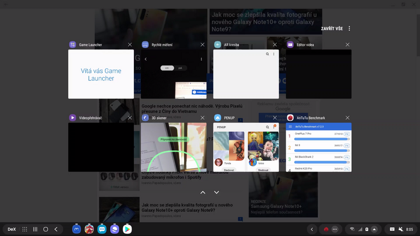Open the AnTuTu Benchmark app icon

(x=290, y=117)
